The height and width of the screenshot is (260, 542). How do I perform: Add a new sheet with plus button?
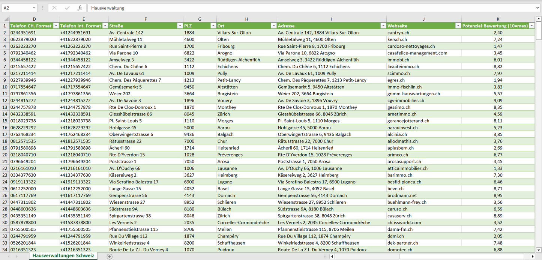tap(110, 256)
